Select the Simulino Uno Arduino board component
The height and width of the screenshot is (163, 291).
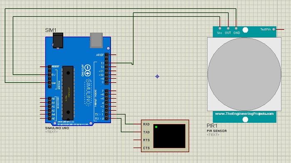(78, 81)
